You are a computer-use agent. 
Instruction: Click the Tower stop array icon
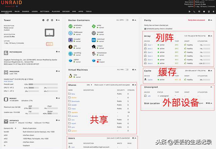click(43, 20)
